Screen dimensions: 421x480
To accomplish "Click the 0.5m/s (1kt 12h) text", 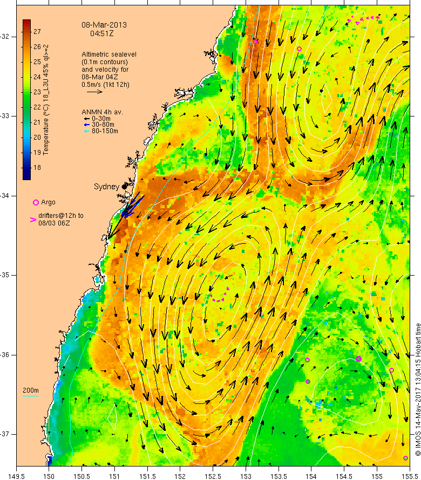I will [105, 85].
